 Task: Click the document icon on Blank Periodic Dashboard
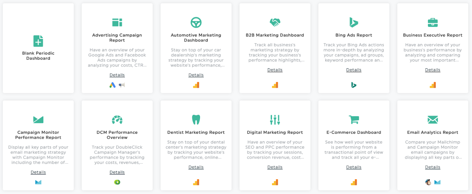click(x=38, y=40)
